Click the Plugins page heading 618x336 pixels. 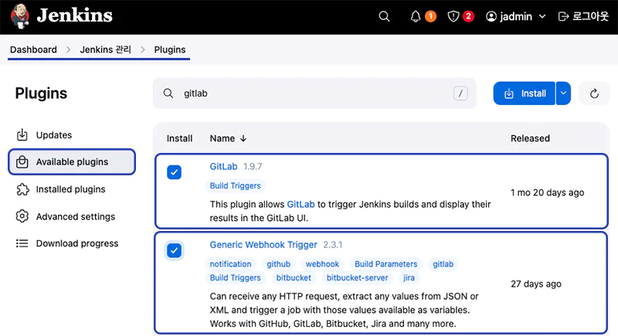(41, 93)
